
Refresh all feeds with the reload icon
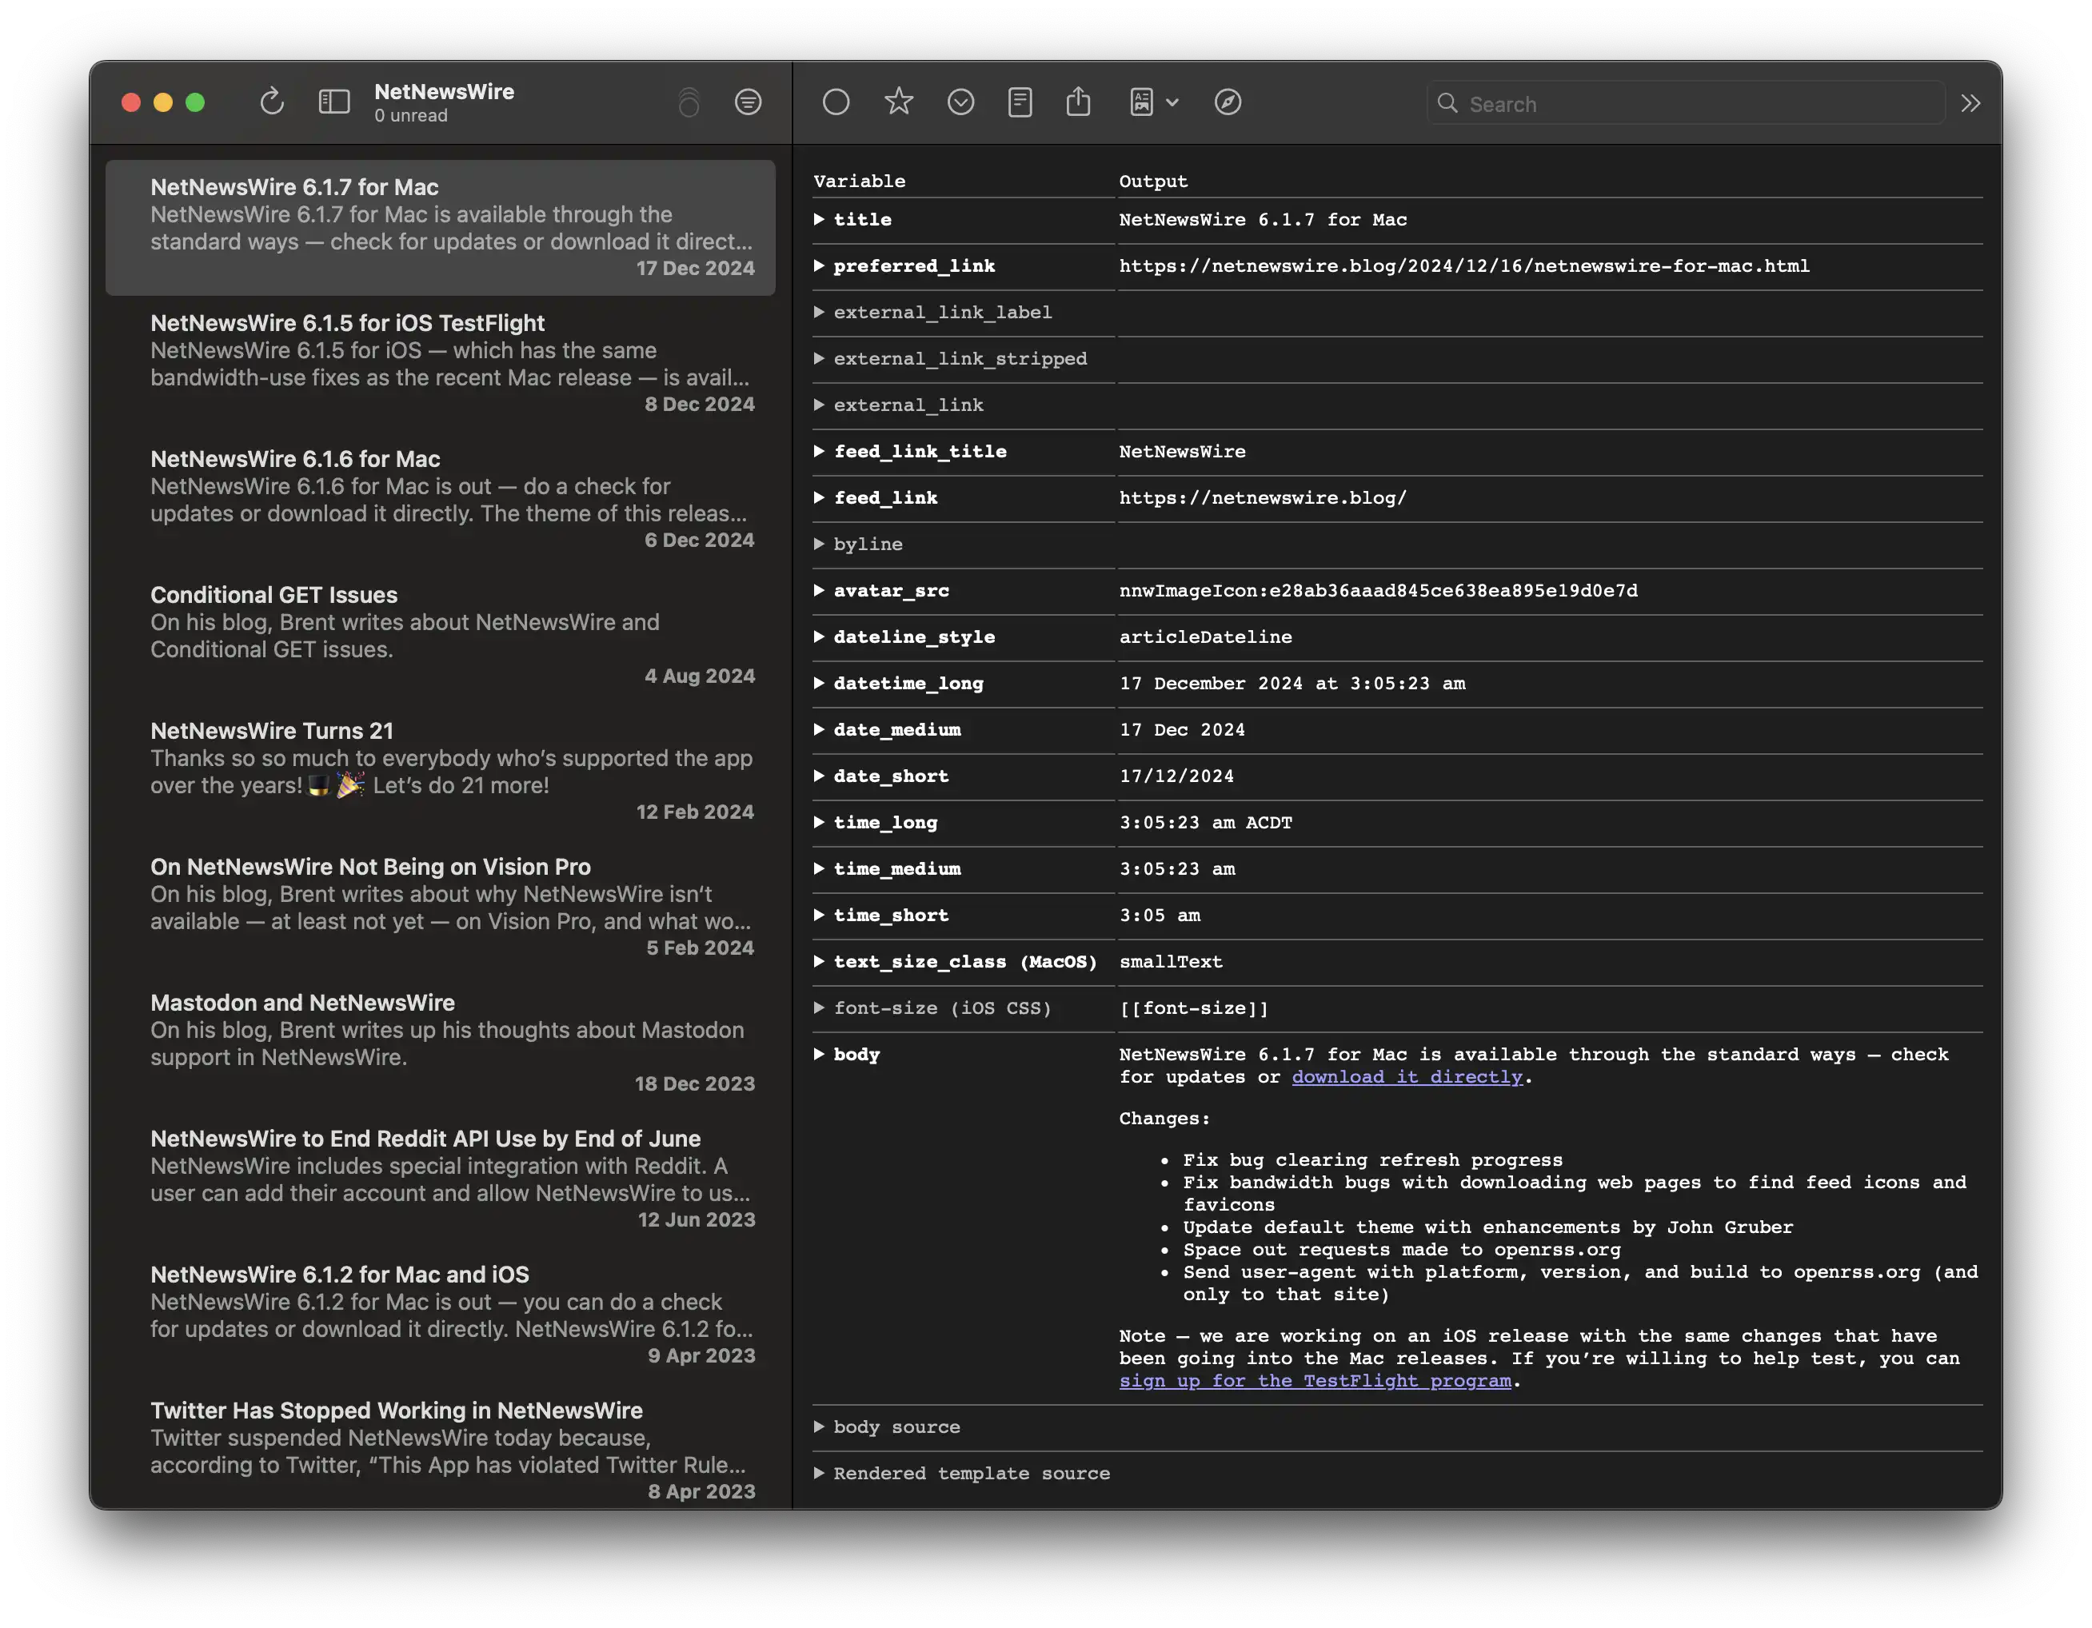[x=272, y=102]
